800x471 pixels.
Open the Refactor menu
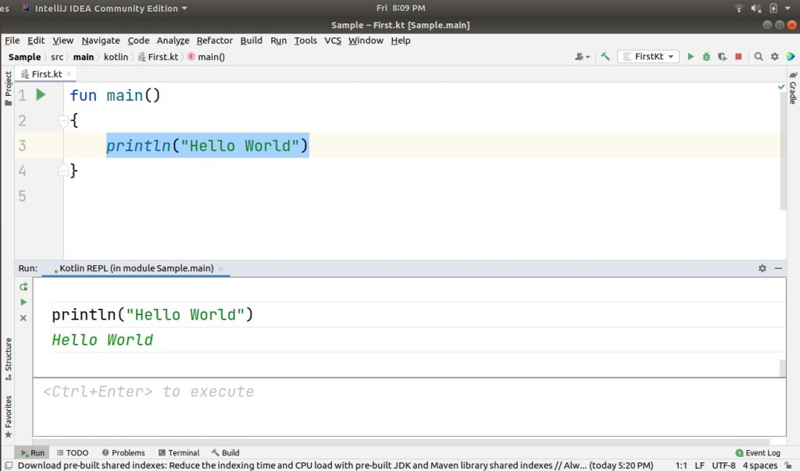[x=214, y=41]
